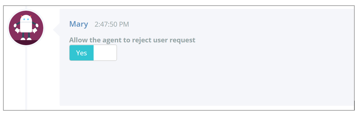Click the robot avatar icon
Screen dimensions: 361x115
click(26, 28)
